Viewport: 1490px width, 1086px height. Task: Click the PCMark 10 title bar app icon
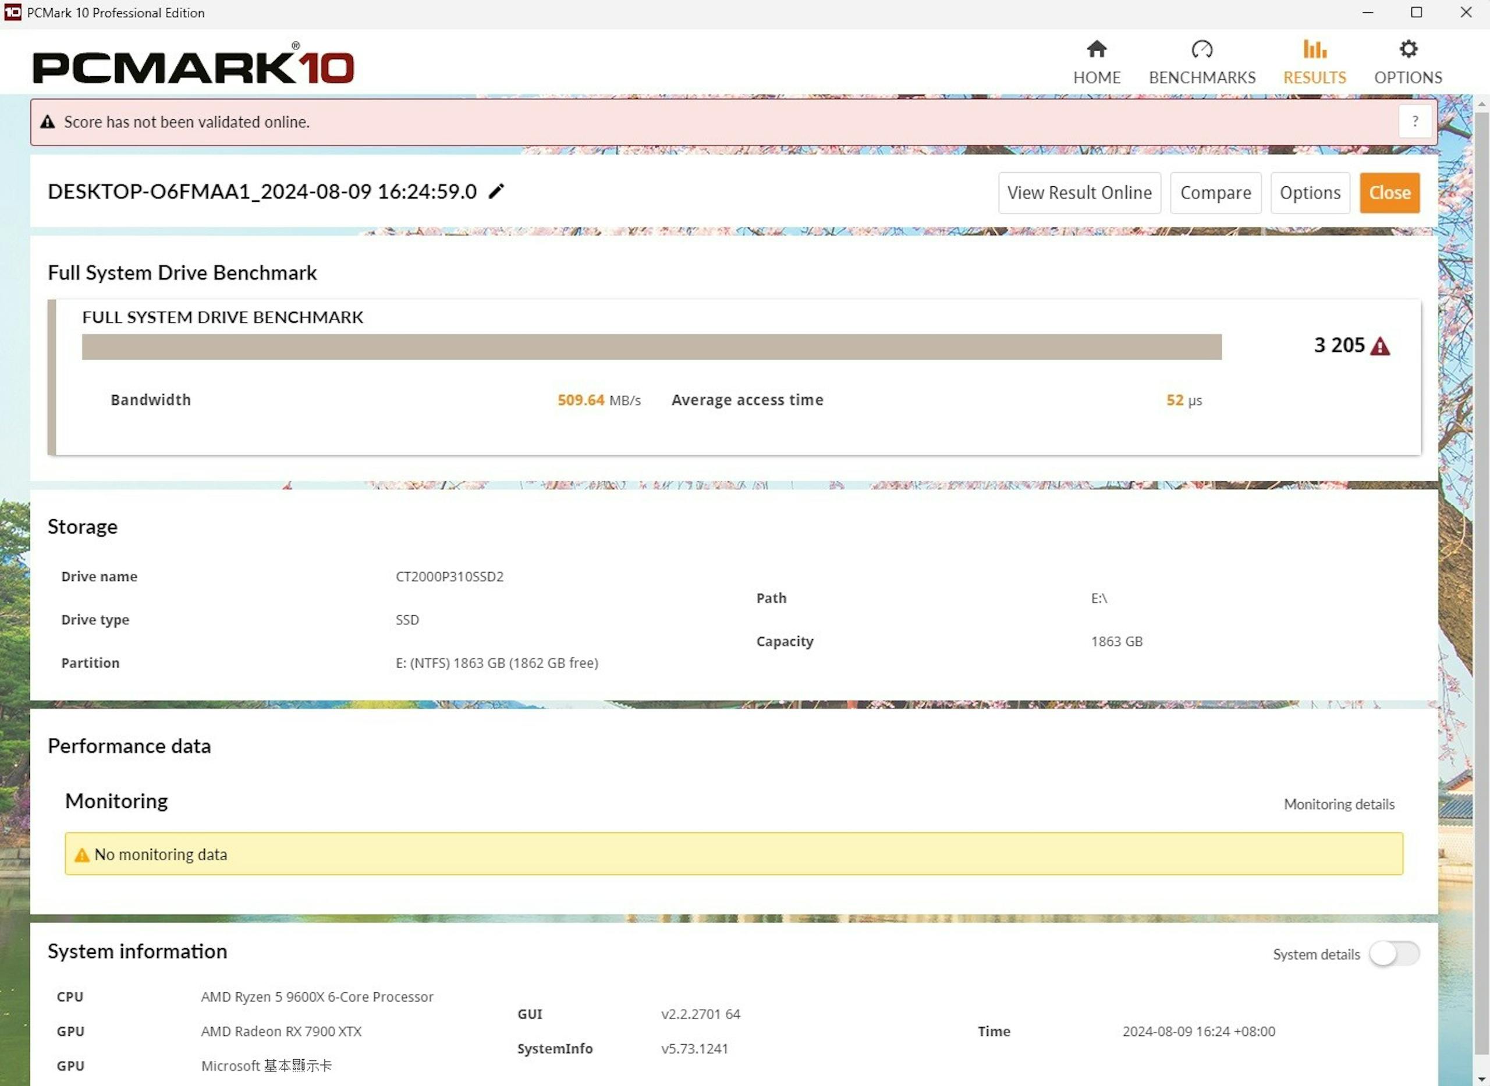tap(12, 12)
